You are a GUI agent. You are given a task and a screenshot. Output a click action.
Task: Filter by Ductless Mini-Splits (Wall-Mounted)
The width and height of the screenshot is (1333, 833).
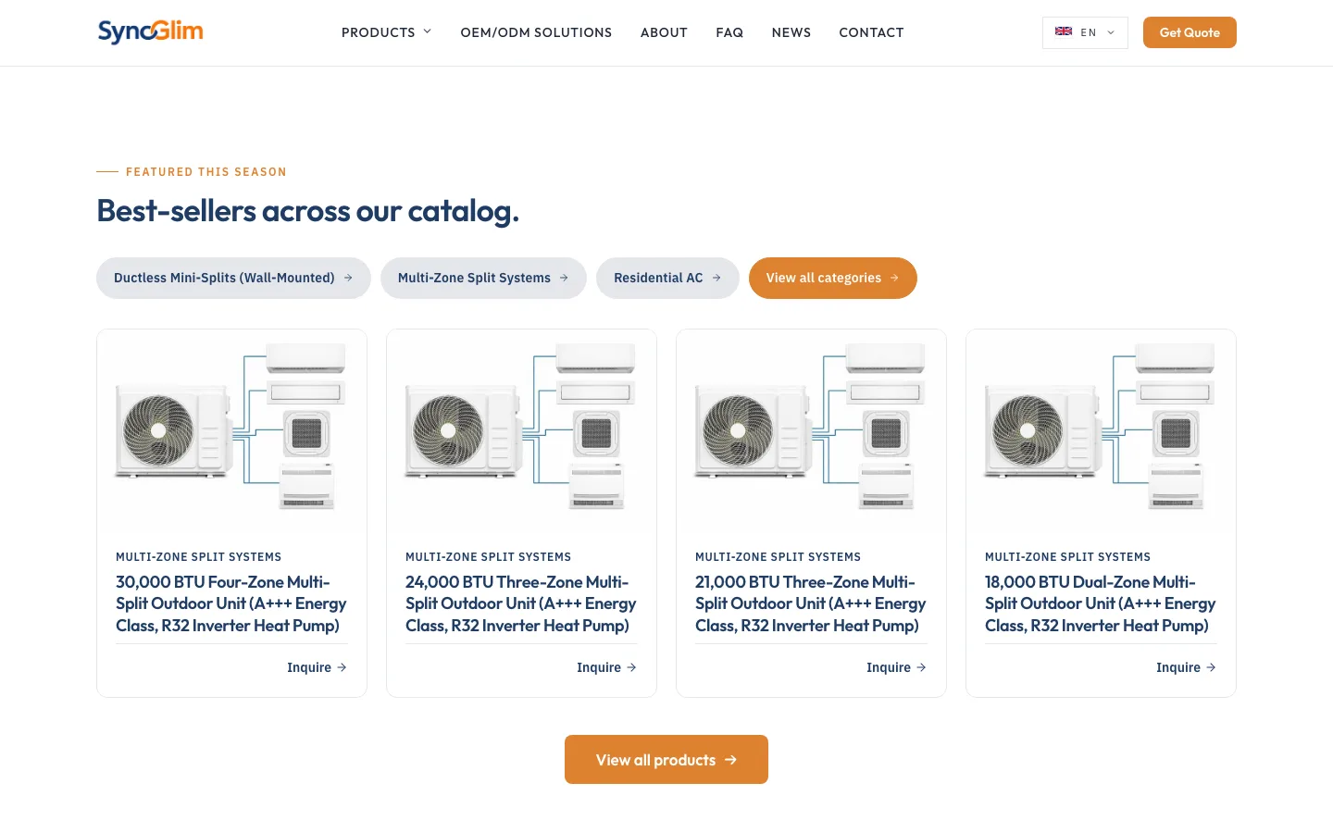(x=233, y=278)
